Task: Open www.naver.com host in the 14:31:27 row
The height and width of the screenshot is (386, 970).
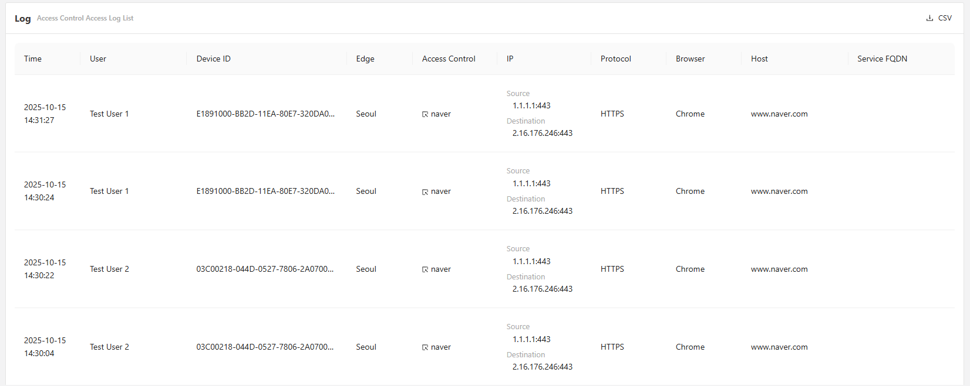Action: coord(779,114)
